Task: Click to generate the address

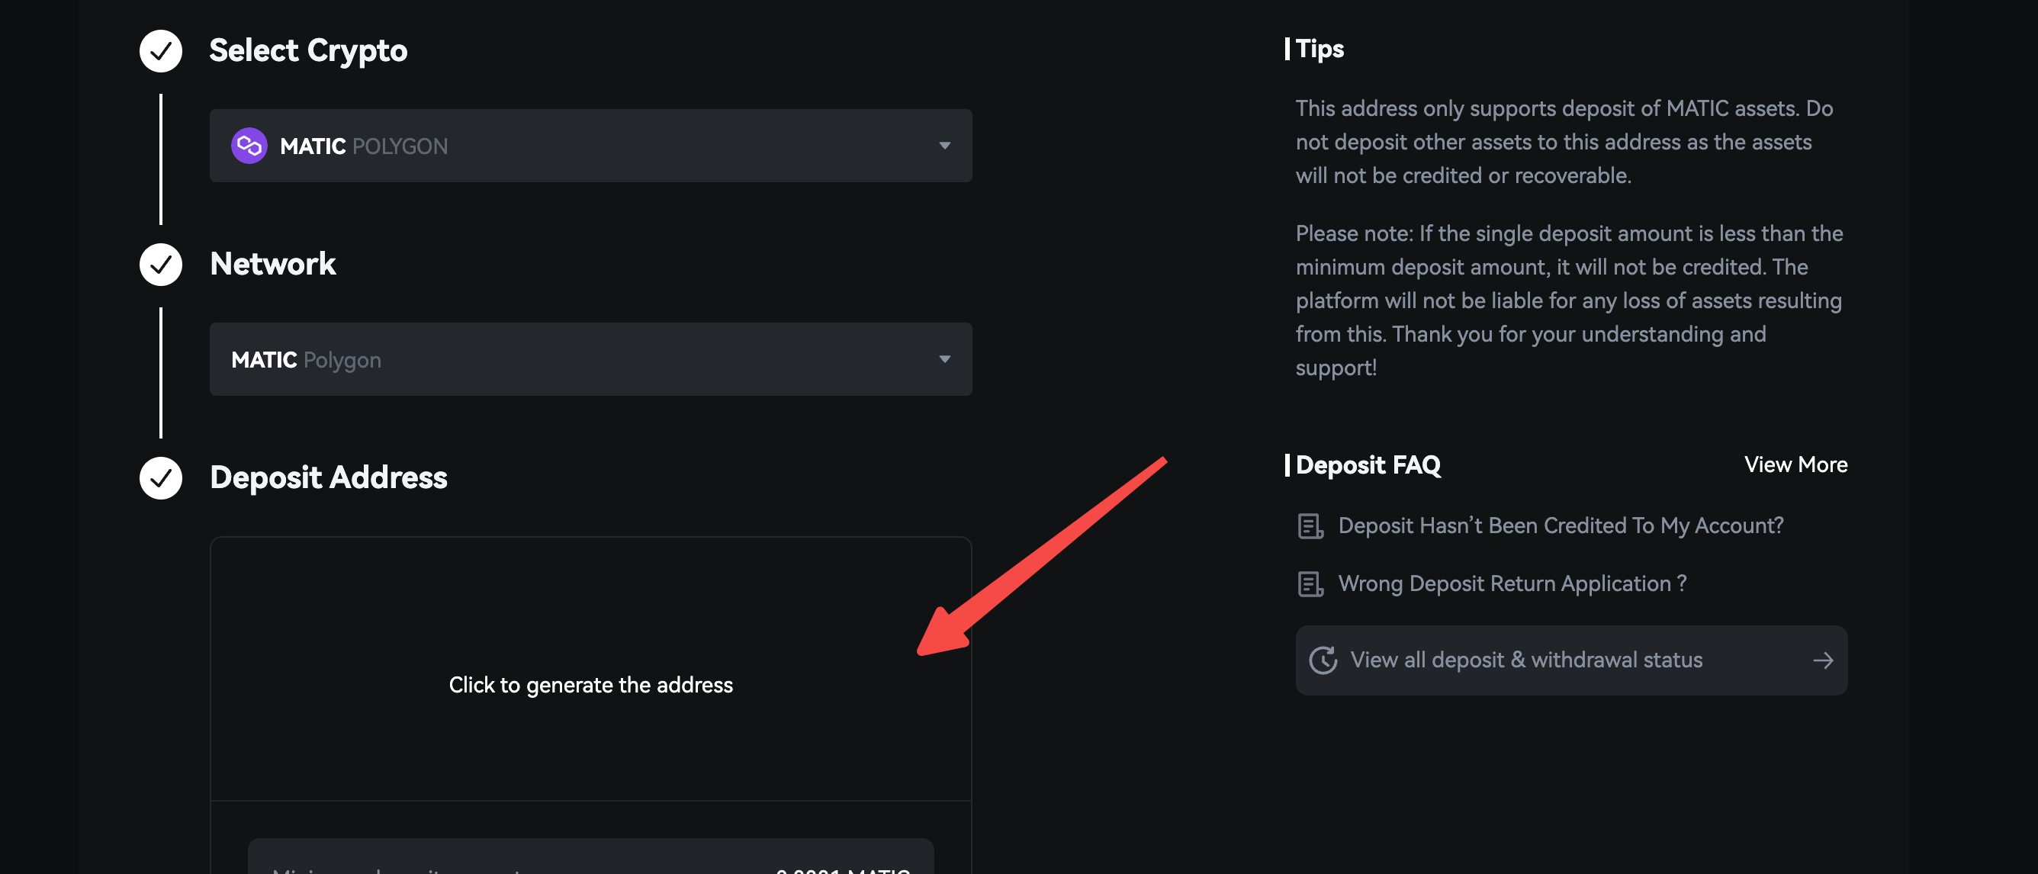Action: [590, 684]
